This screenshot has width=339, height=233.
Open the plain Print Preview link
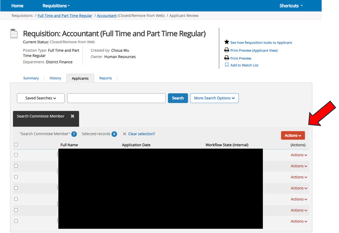[241, 58]
